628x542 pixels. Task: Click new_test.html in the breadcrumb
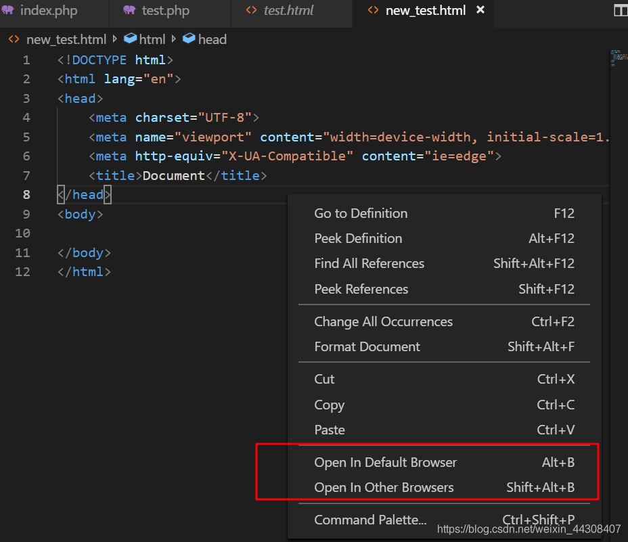click(x=66, y=39)
